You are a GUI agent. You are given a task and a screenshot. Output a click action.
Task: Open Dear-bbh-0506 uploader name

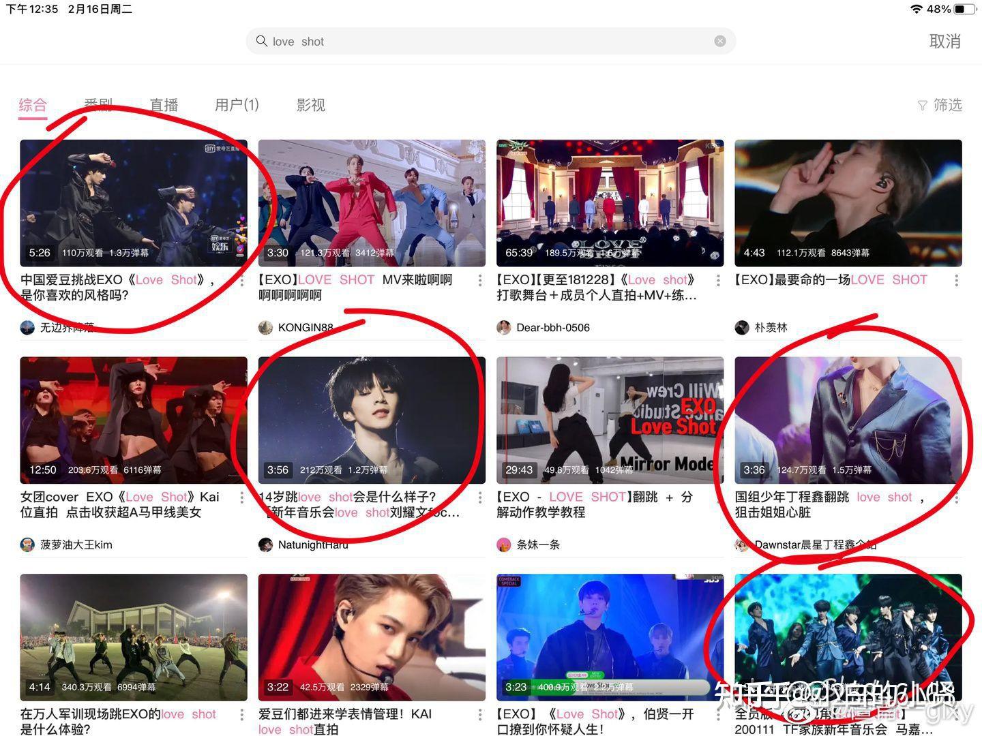coord(553,328)
